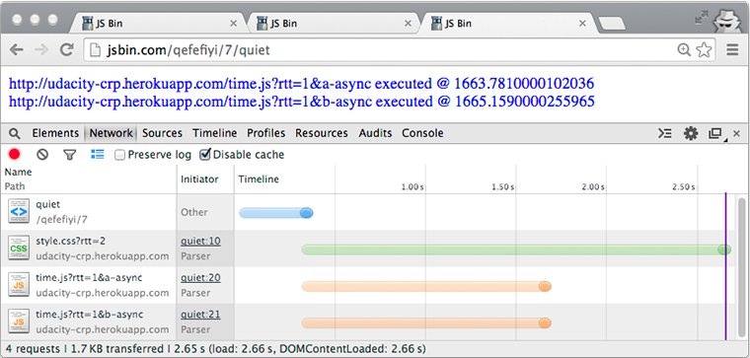Select the second JS Bin browser tab
Viewport: 750px width, 358px height.
click(x=334, y=23)
